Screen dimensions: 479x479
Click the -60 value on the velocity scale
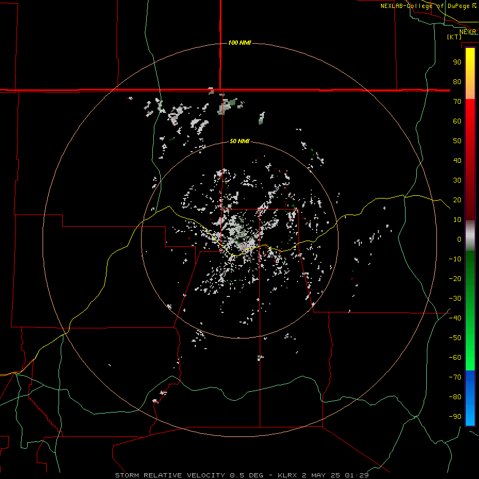(455, 358)
